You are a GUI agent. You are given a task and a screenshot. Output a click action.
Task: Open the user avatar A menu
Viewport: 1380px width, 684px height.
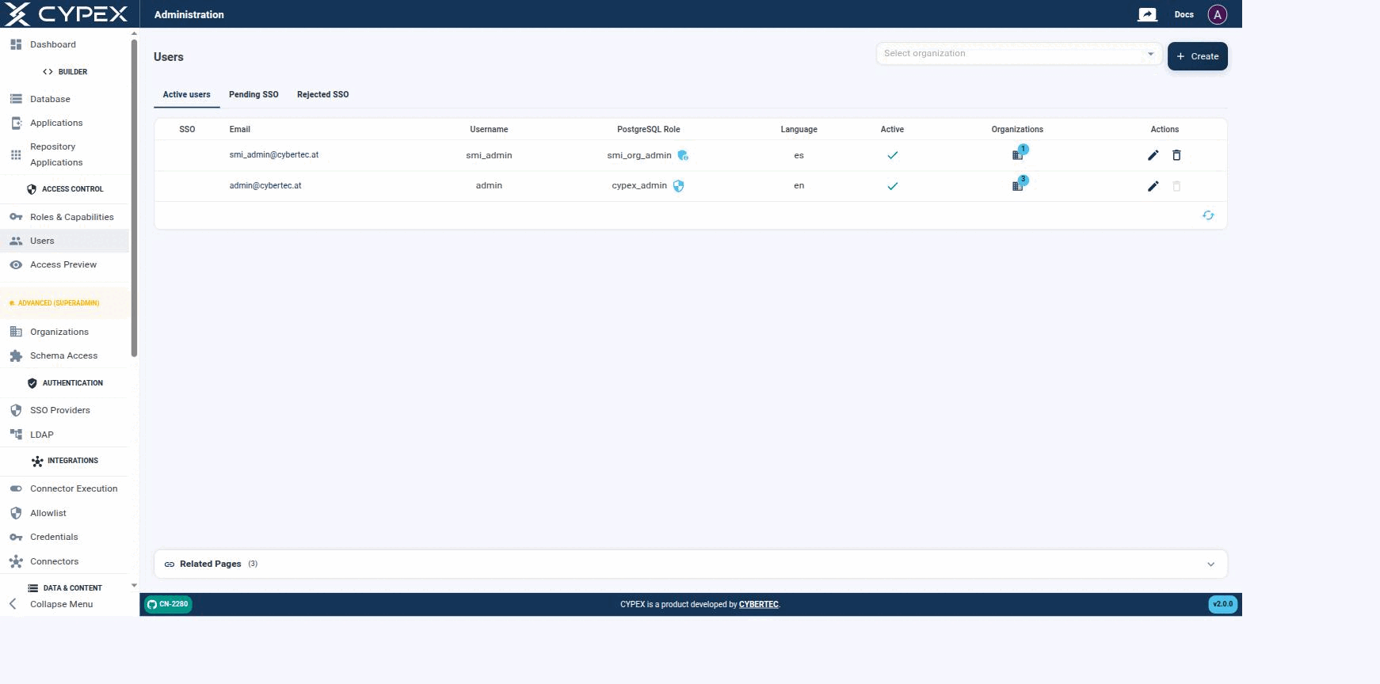(x=1217, y=14)
